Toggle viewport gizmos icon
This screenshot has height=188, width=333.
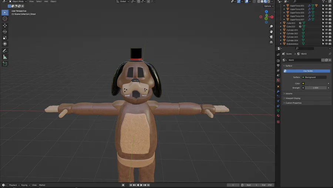tap(239, 1)
